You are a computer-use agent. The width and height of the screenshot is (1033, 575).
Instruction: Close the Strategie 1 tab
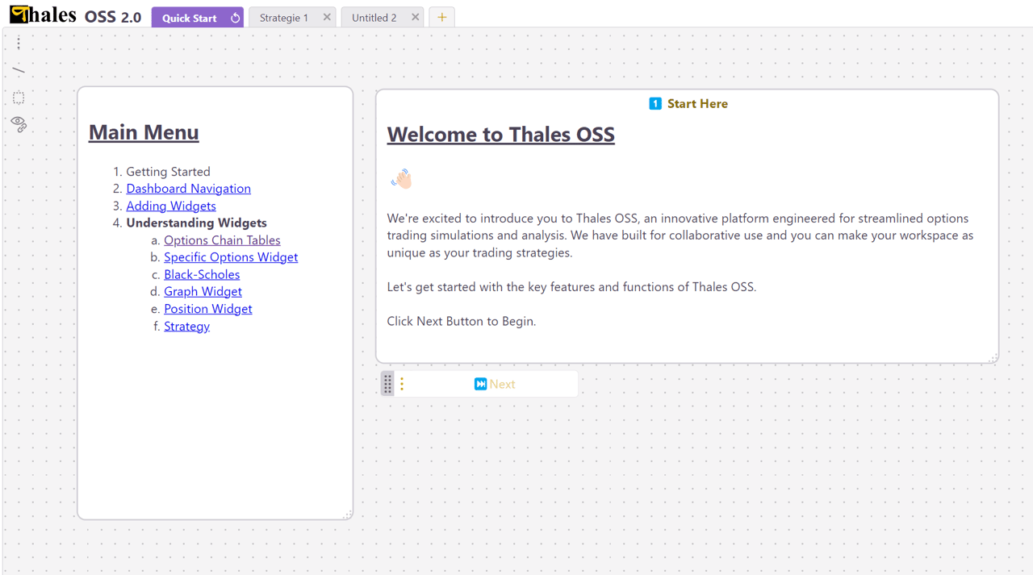click(327, 17)
